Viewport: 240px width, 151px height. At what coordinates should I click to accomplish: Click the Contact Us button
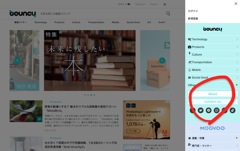pos(212,102)
